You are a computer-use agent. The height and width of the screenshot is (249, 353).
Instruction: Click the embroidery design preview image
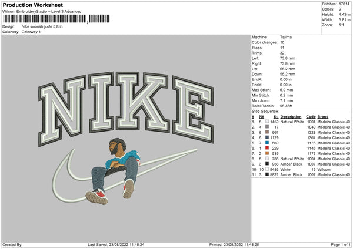click(126, 139)
